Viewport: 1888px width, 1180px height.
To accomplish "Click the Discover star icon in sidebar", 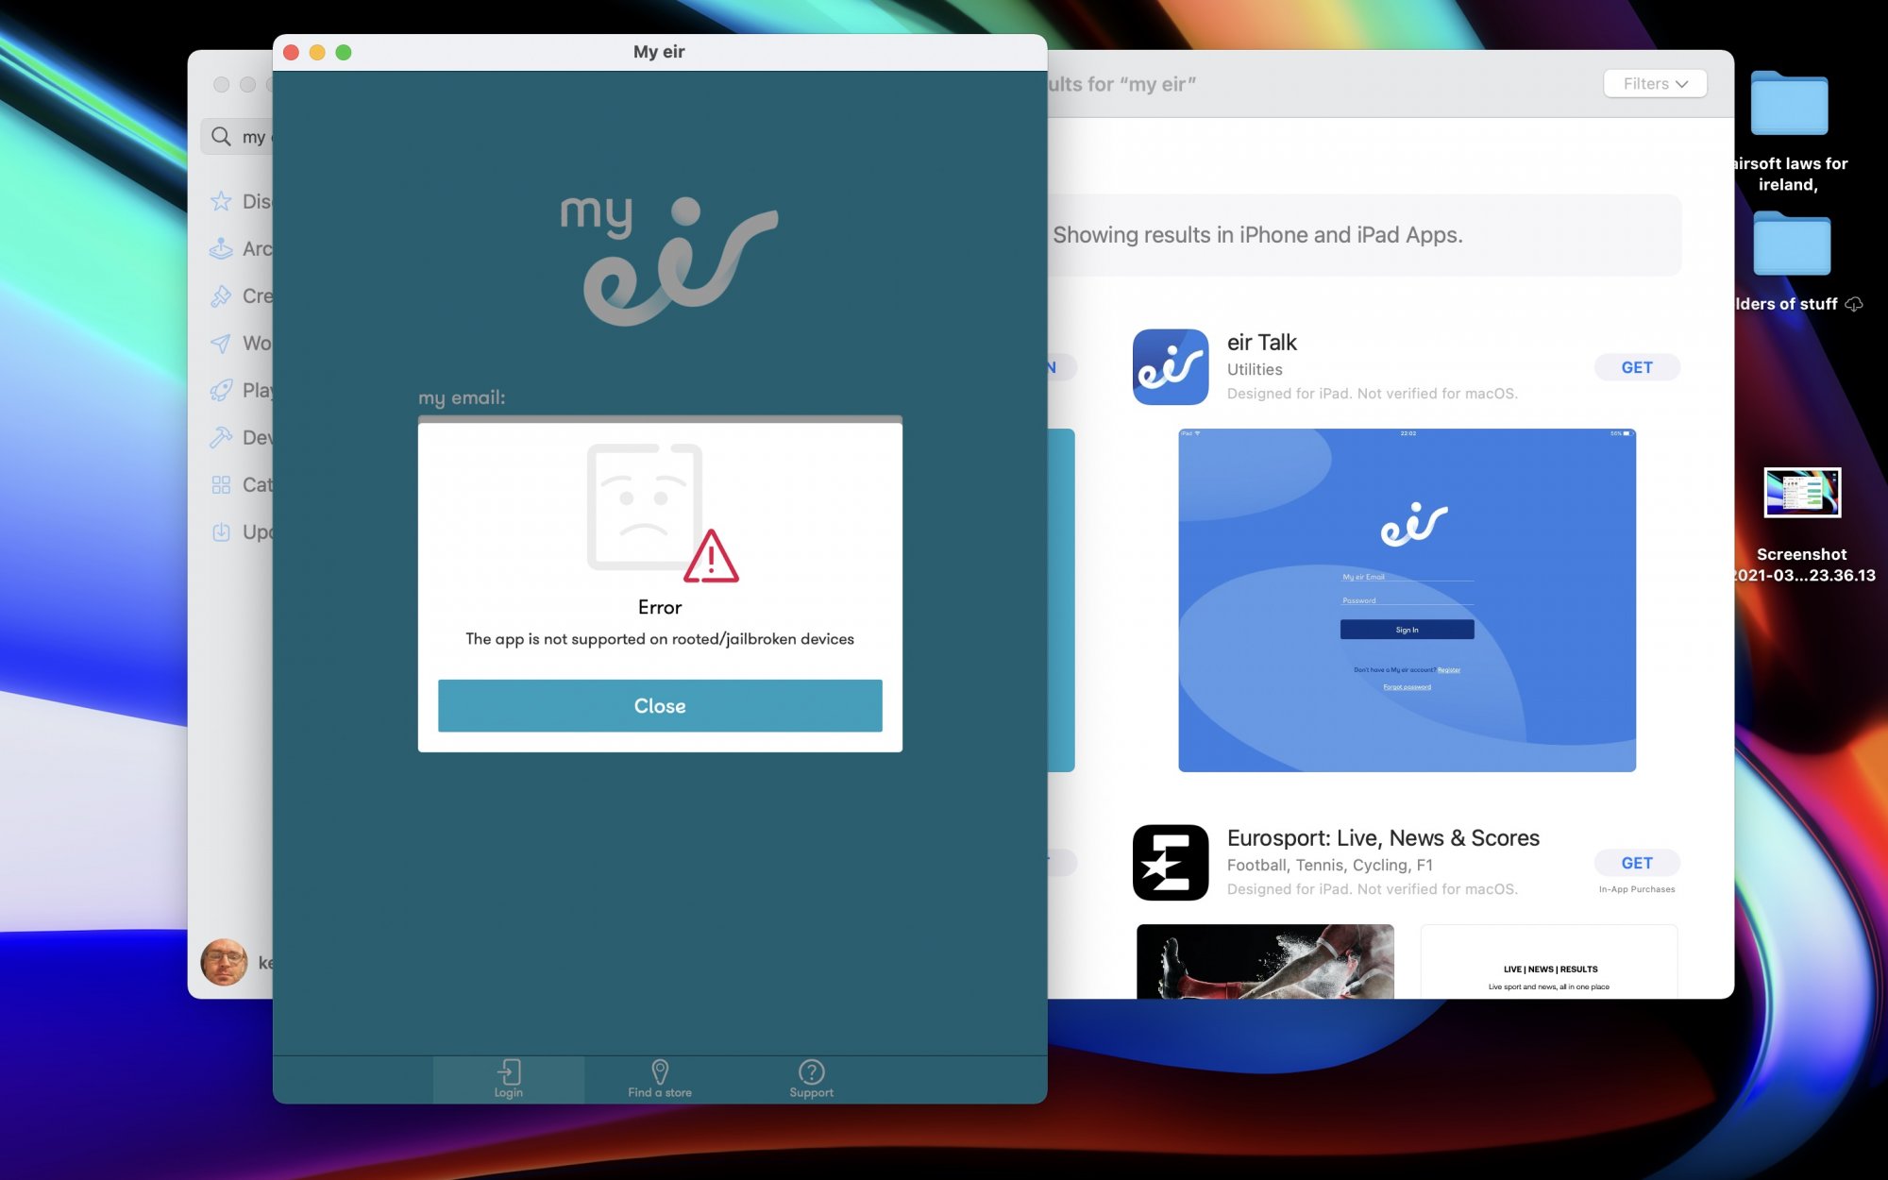I will pyautogui.click(x=221, y=201).
